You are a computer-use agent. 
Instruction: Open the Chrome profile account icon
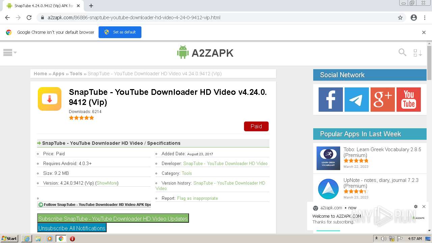click(414, 18)
